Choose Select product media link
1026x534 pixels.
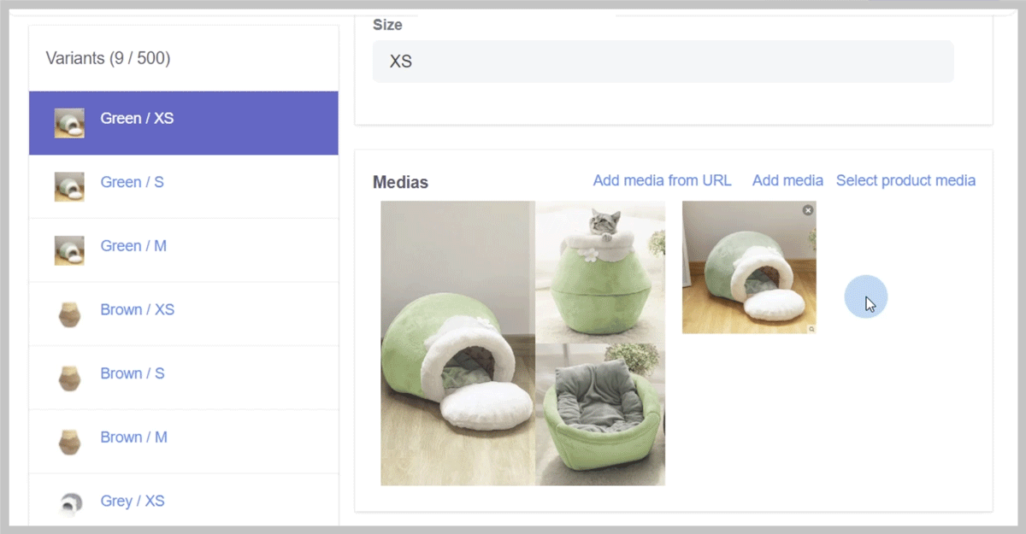click(905, 180)
